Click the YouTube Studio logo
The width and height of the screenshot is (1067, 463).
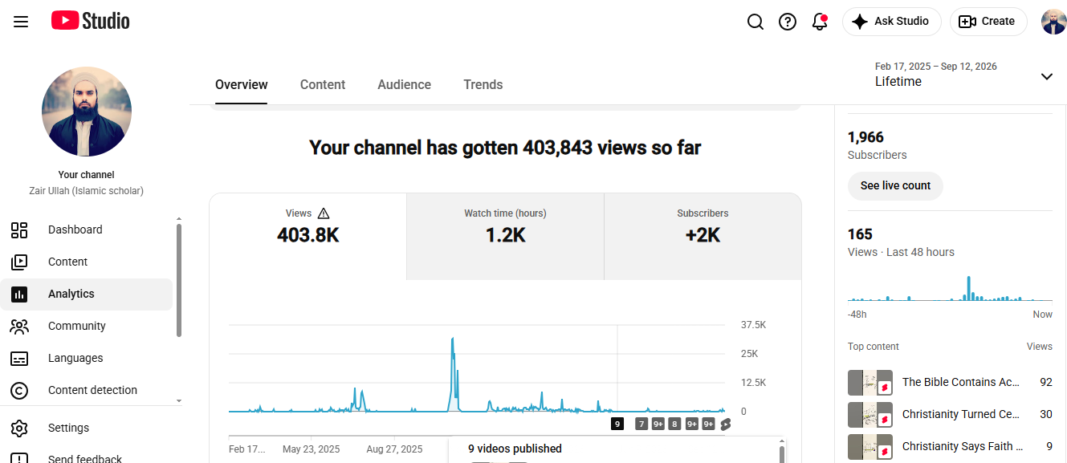pos(91,21)
